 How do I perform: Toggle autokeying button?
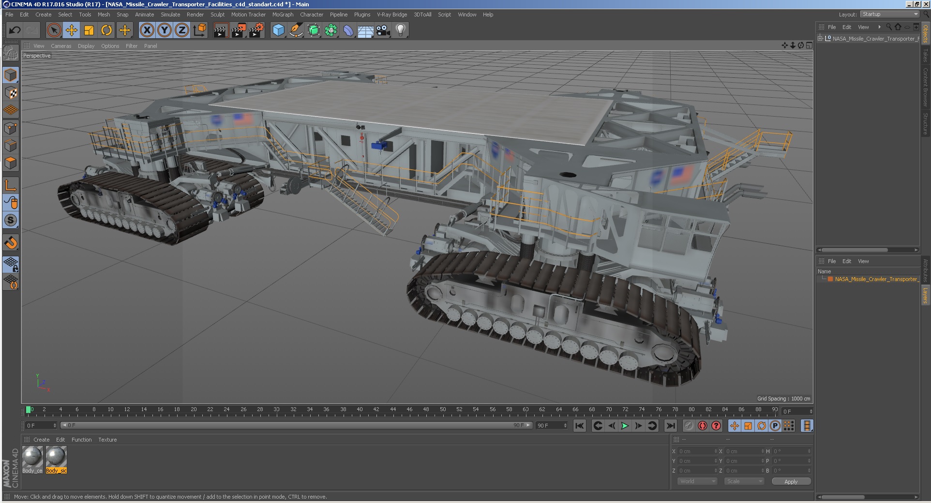(x=703, y=426)
